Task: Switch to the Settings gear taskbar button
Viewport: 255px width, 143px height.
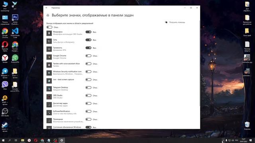Action: 62,140
